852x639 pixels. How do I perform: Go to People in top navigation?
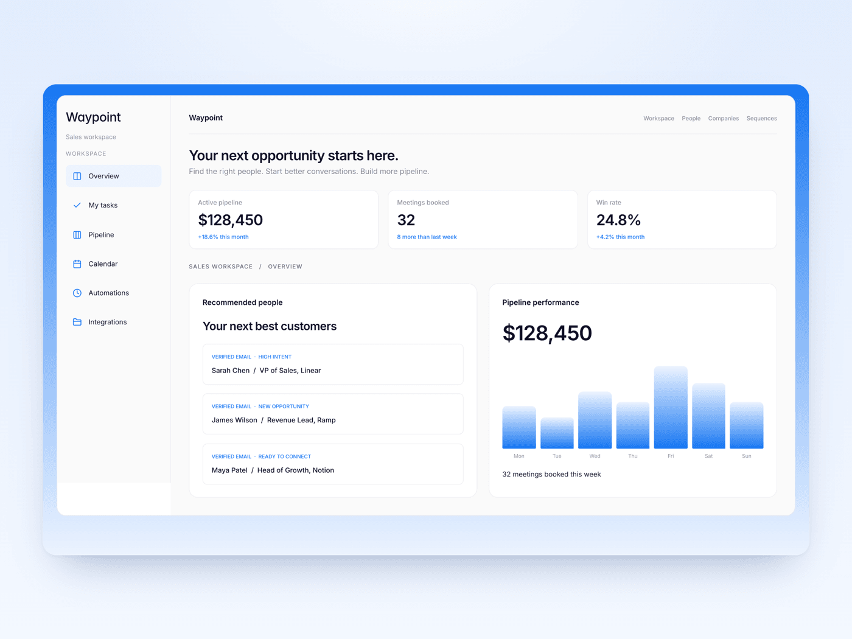pyautogui.click(x=691, y=119)
